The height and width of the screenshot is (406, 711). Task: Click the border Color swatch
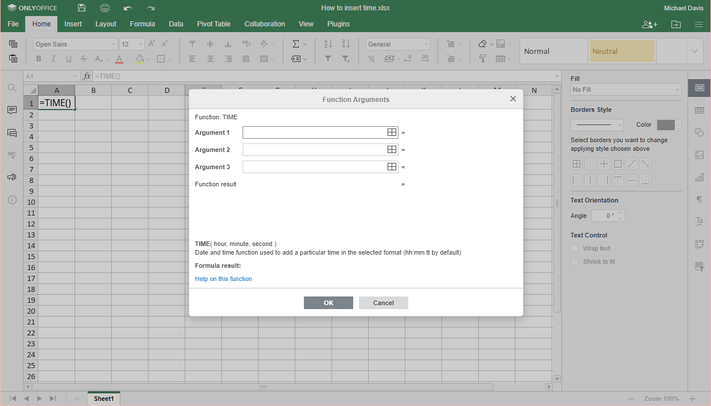point(666,125)
